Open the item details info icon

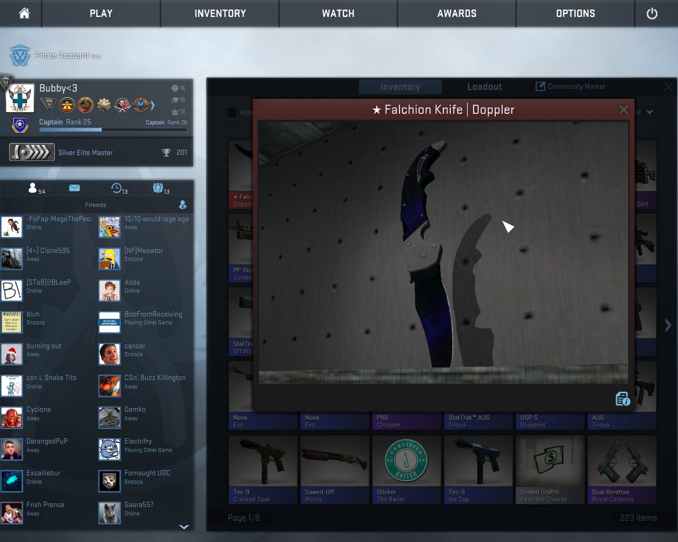pyautogui.click(x=623, y=399)
